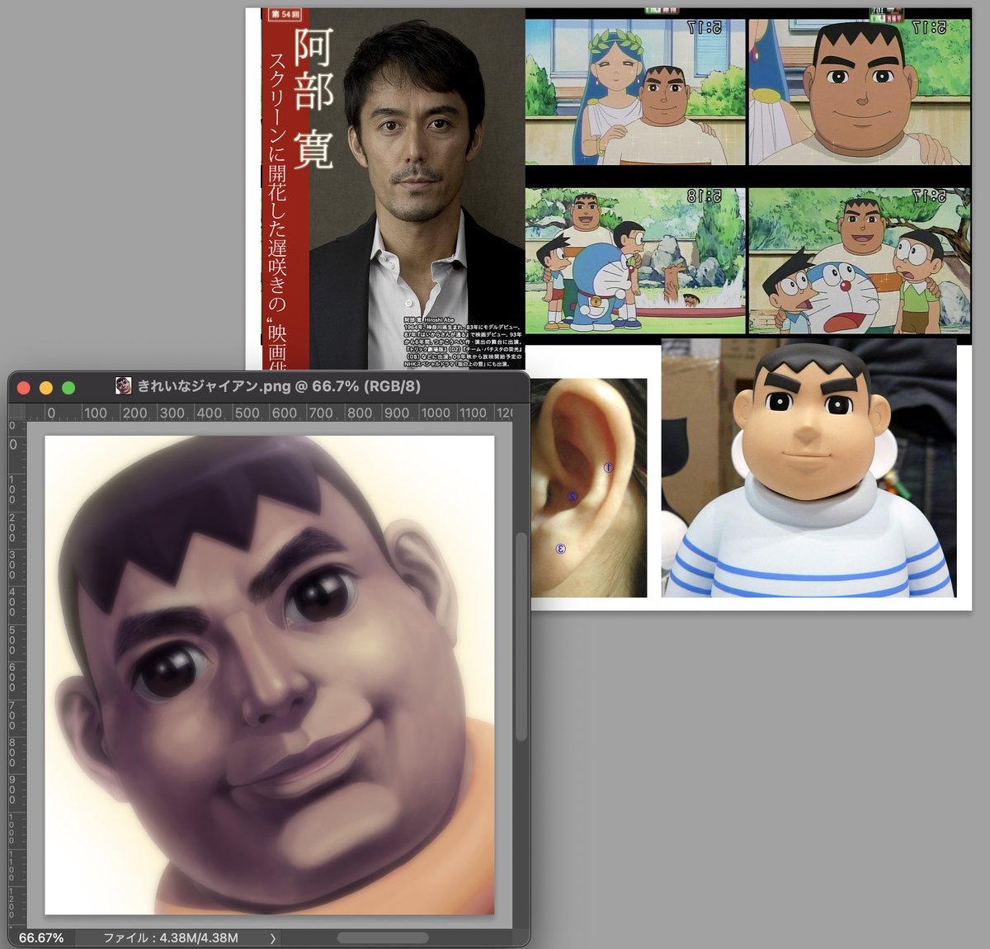Screen dimensions: 990x949
Task: Click the horizontal scrollbar thumb of the document window
Action: 382,938
